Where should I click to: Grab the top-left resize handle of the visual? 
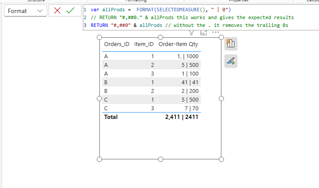pos(99,37)
